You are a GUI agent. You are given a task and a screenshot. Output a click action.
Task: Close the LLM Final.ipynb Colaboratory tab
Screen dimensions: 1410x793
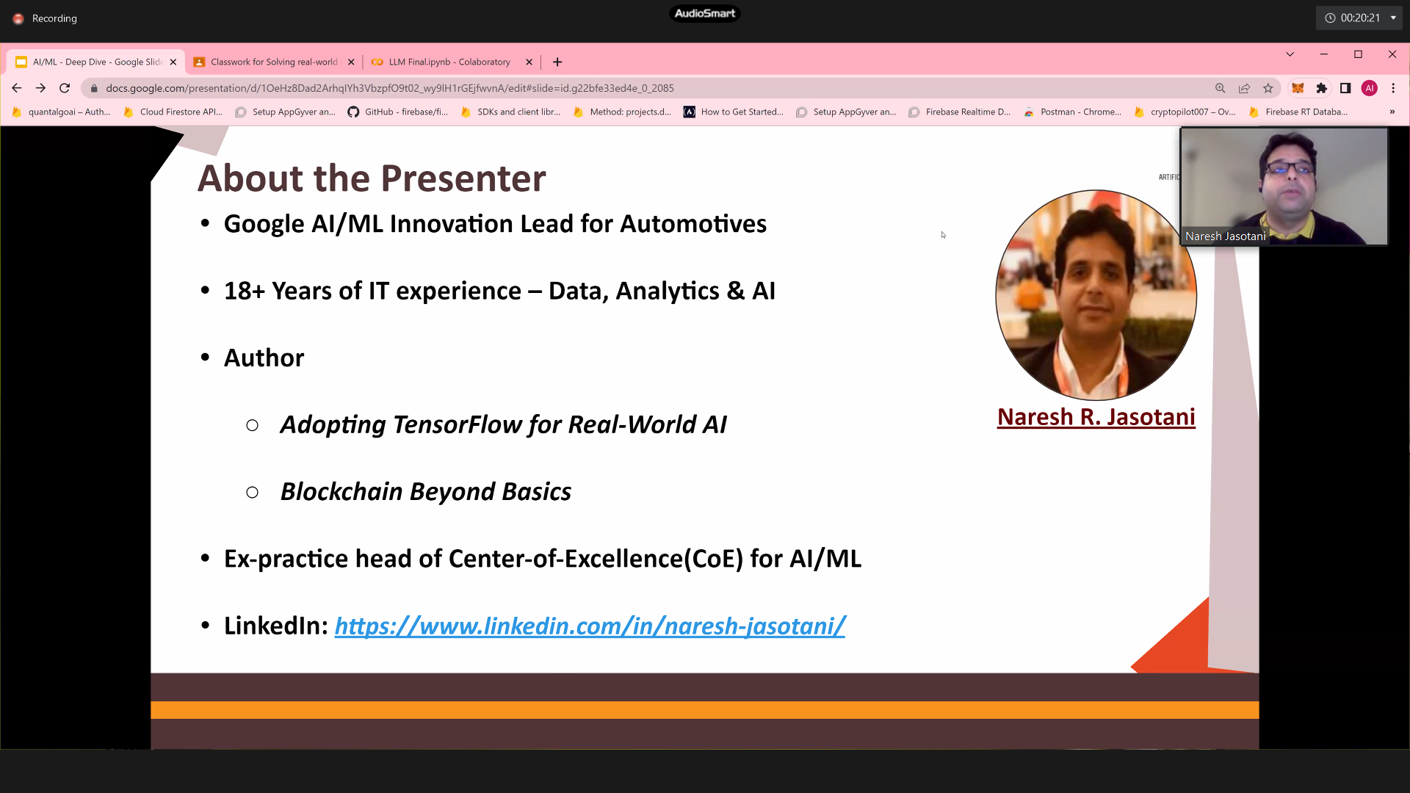[529, 62]
